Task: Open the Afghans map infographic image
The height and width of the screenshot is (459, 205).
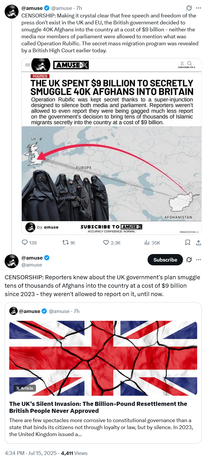Action: [x=112, y=147]
